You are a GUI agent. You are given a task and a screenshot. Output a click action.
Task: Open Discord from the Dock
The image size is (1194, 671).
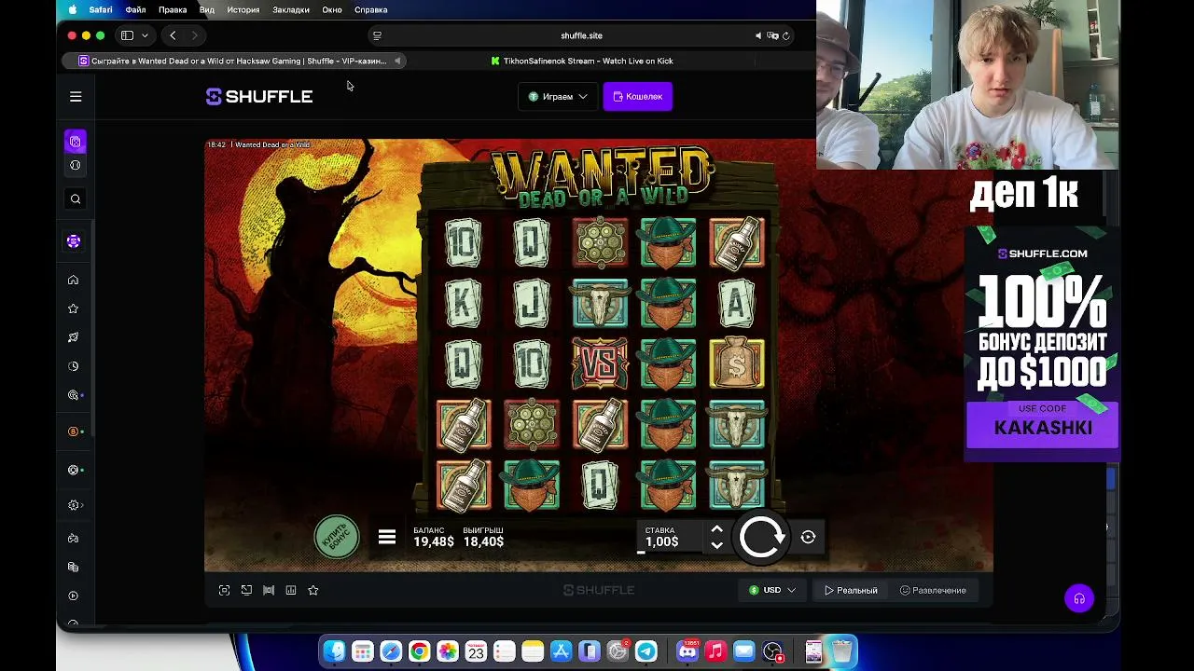(687, 651)
